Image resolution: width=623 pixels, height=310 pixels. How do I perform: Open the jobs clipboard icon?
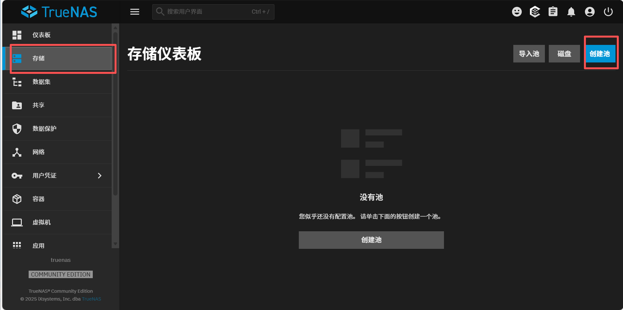point(553,12)
